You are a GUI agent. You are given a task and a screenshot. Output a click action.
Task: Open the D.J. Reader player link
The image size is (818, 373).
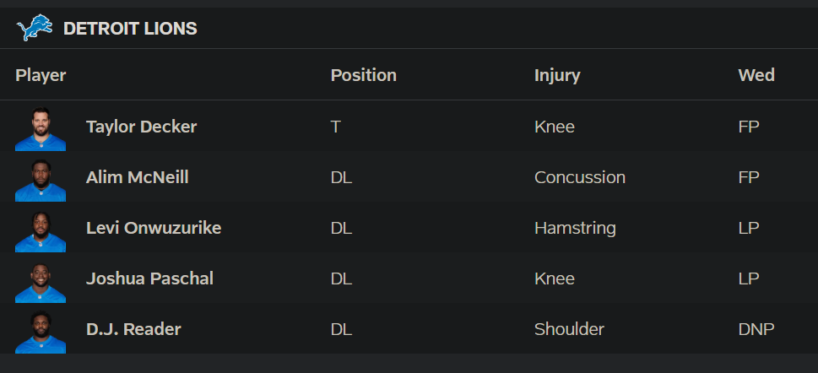point(133,329)
